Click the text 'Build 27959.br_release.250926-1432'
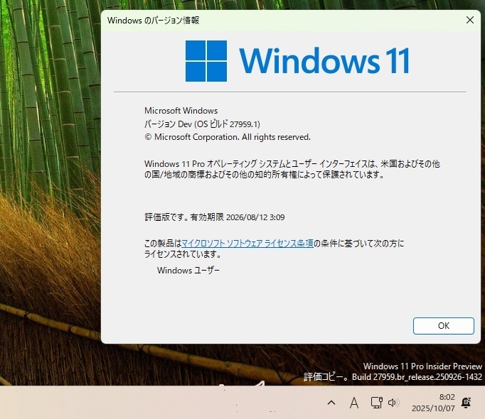The image size is (485, 419). [417, 377]
